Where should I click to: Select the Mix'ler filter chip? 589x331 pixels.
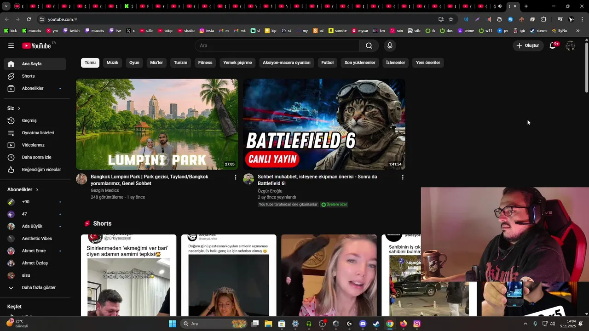pyautogui.click(x=156, y=63)
